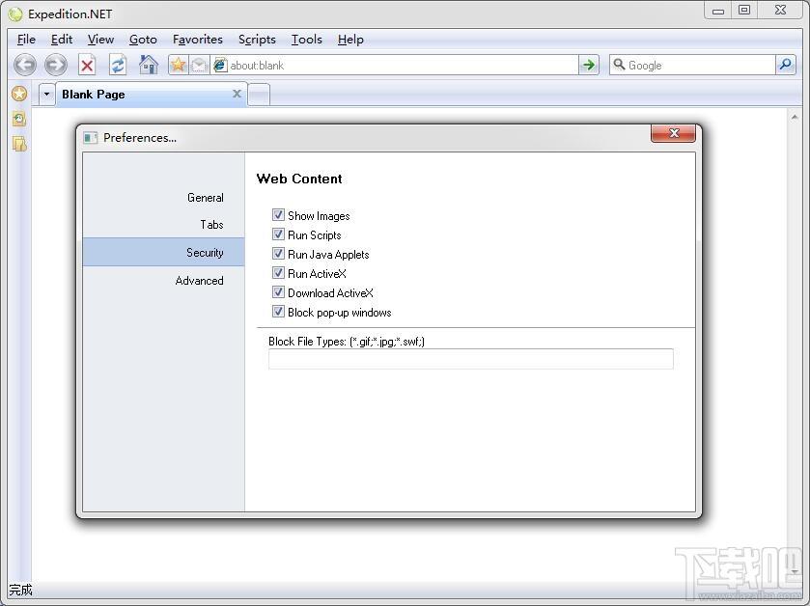Disable Run Java Applets

click(x=278, y=254)
